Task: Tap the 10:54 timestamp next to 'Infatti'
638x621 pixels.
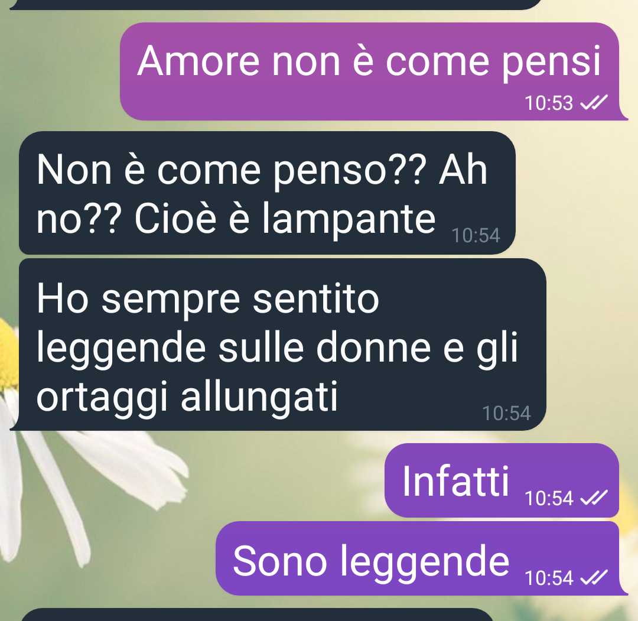Action: [548, 498]
